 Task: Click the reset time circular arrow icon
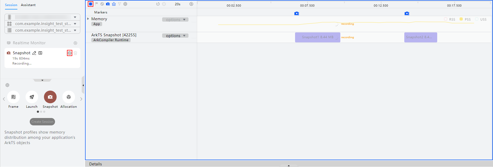coord(158,4)
